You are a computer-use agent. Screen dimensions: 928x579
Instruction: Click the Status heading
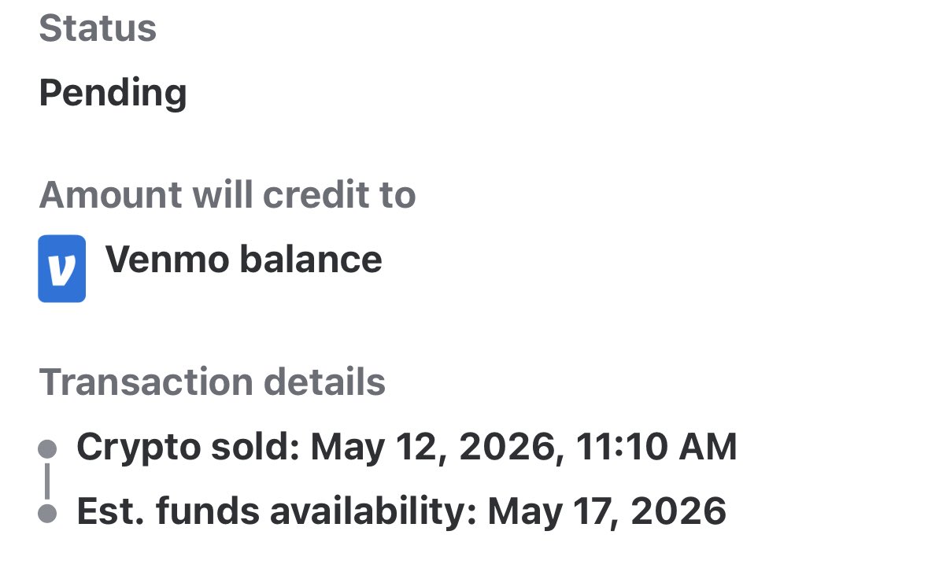98,28
